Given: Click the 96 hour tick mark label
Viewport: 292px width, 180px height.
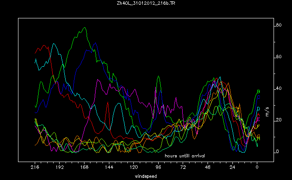Looking at the screenshot, I should [158, 168].
